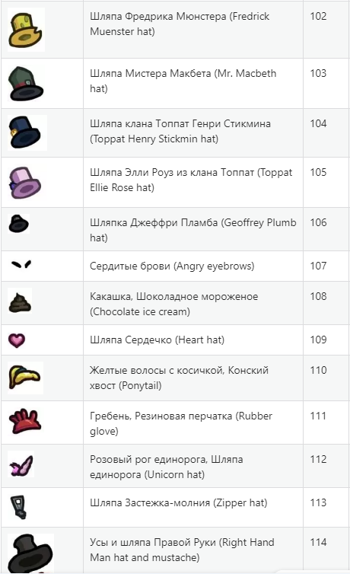Click the pink Unicorn hat icon

(x=21, y=465)
